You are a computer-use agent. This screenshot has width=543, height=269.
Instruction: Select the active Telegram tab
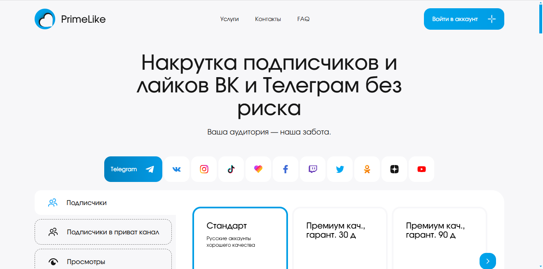133,169
